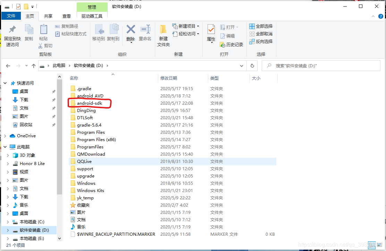Sort by the Date modified column header

pyautogui.click(x=183, y=78)
